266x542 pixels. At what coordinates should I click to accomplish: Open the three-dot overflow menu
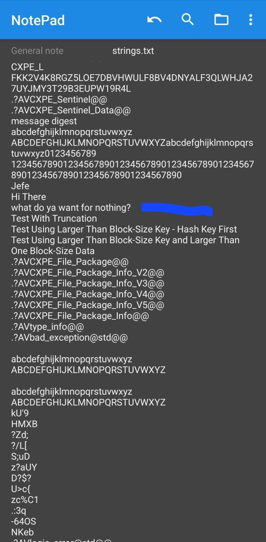coord(250,20)
